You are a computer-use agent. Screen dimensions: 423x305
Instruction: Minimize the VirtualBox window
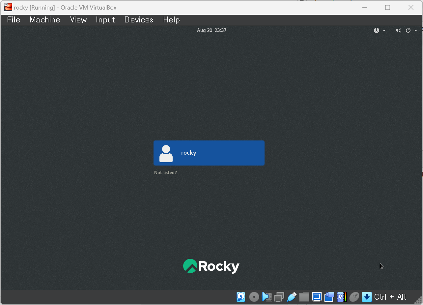click(364, 7)
